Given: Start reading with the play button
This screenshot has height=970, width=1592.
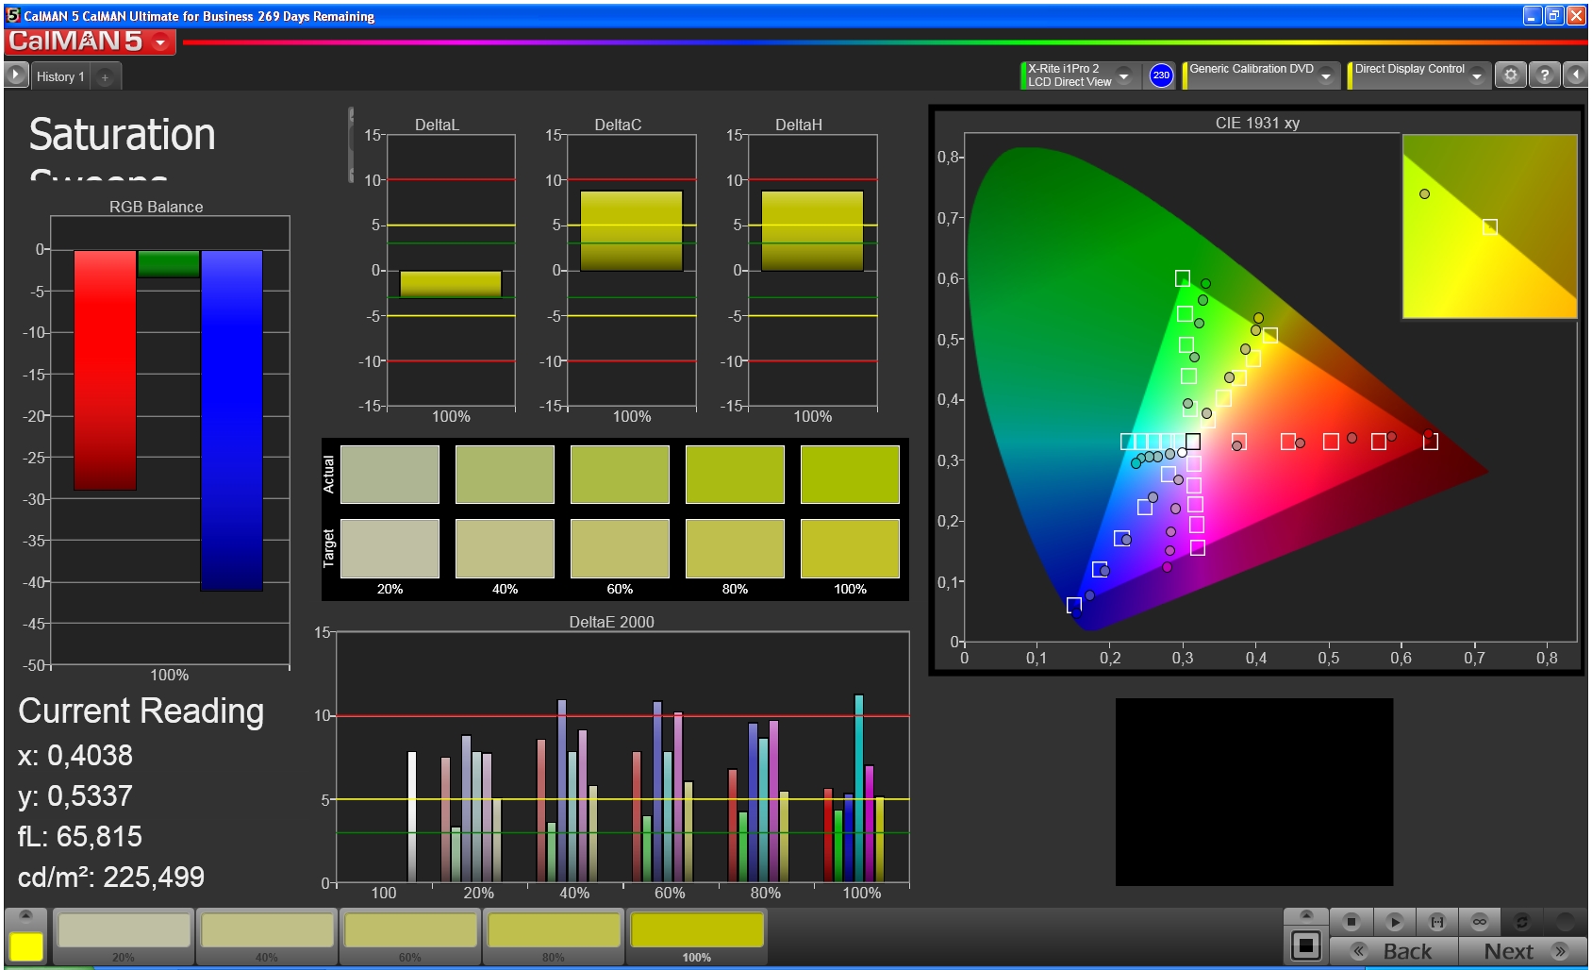Looking at the screenshot, I should point(1395,921).
